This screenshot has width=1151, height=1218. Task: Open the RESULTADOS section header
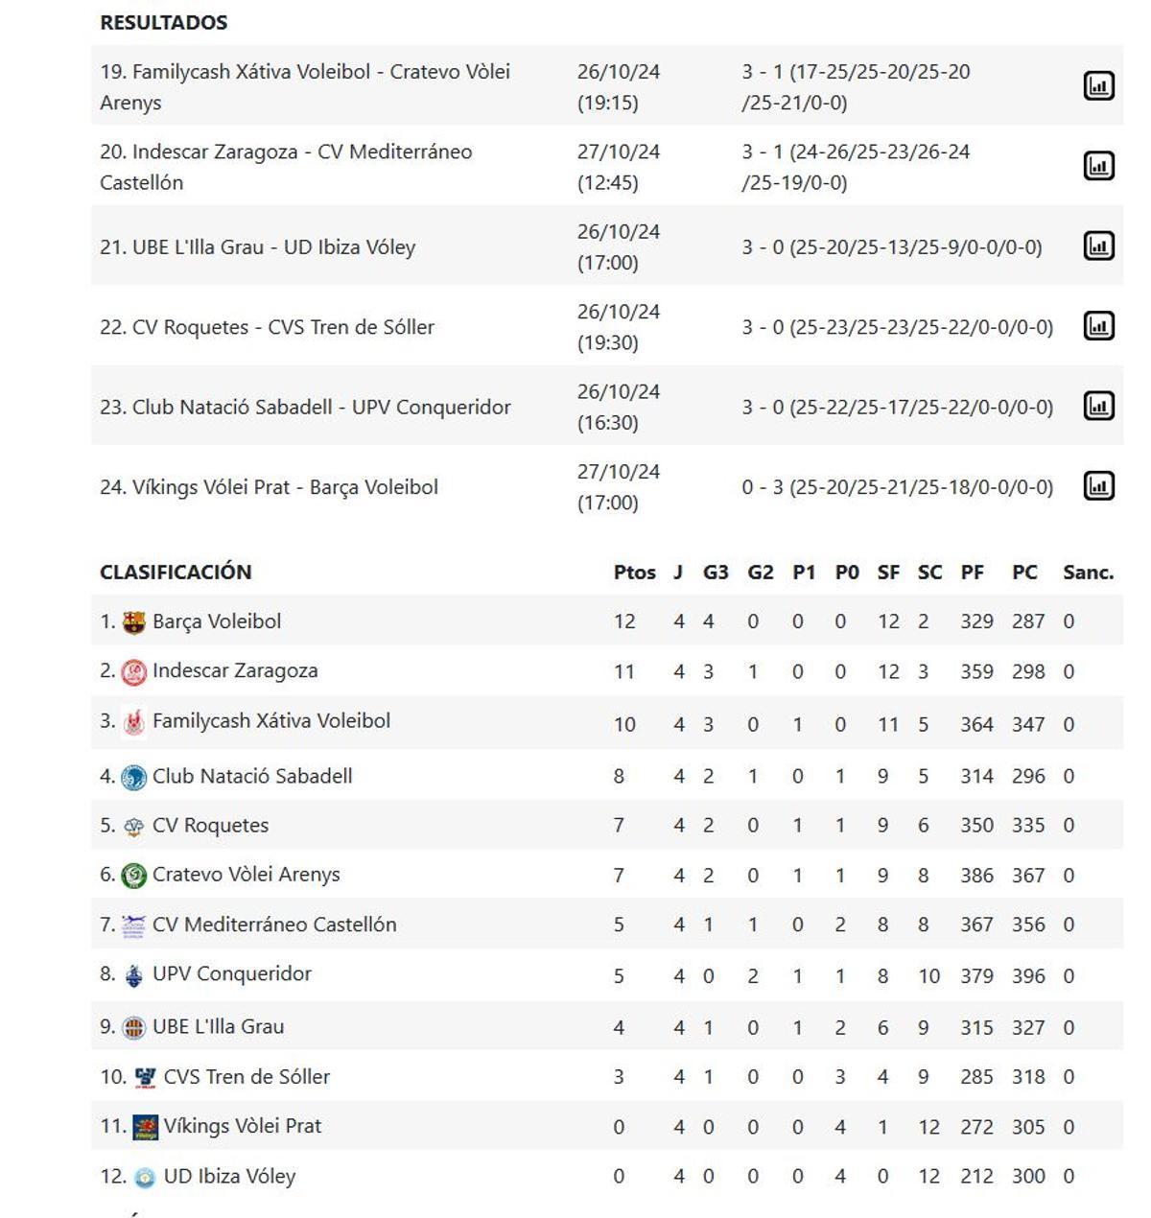tap(163, 21)
